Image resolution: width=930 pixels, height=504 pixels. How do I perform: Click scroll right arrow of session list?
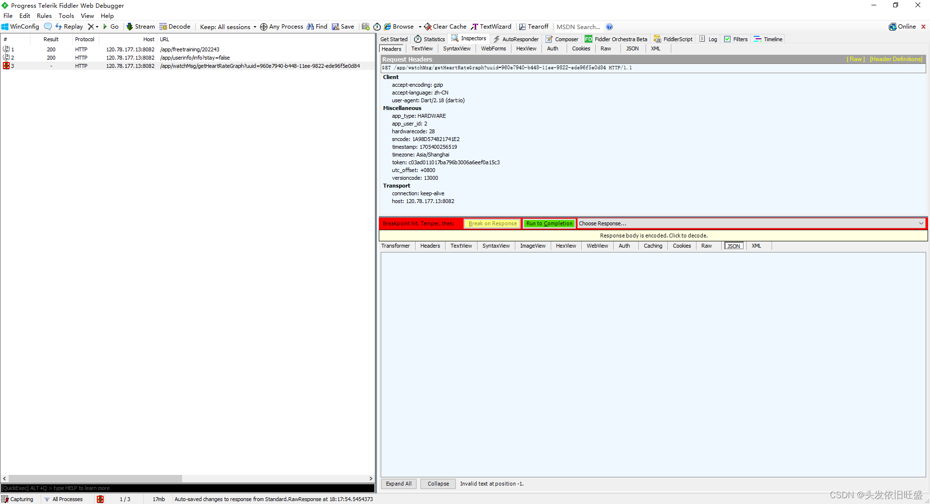point(371,478)
